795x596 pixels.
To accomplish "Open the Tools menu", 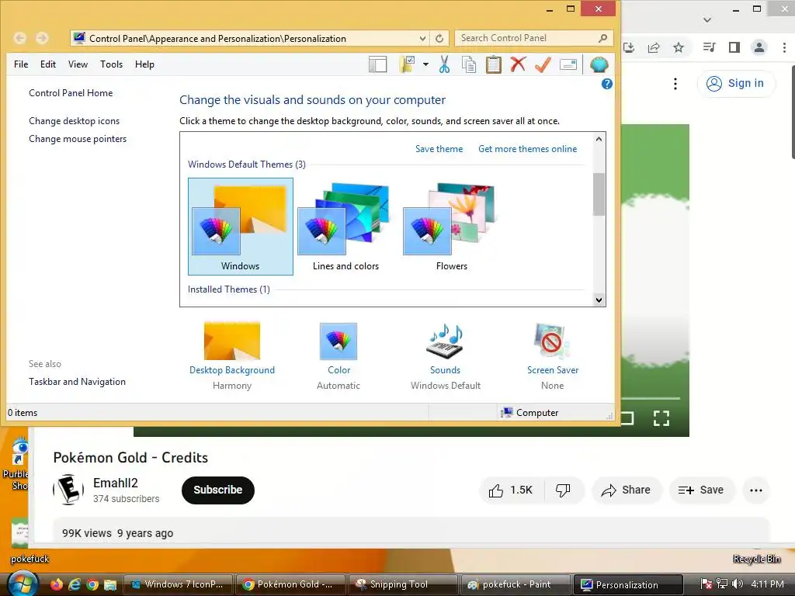I will point(112,64).
